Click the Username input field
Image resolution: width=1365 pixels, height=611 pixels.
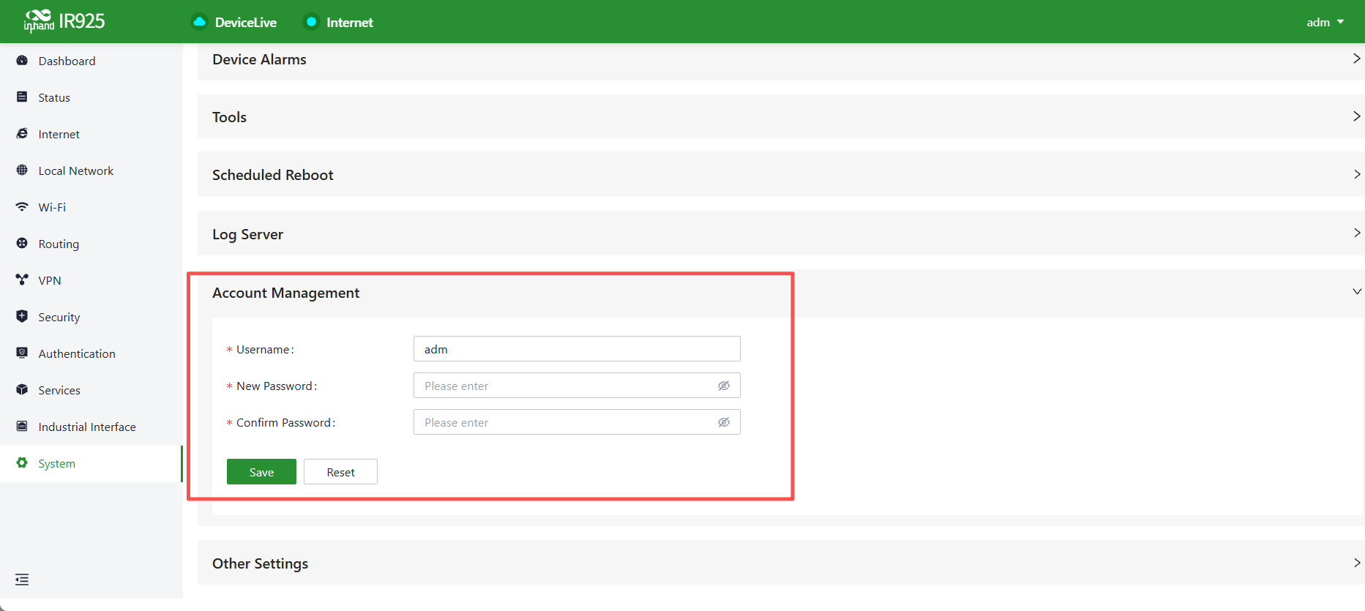point(577,349)
